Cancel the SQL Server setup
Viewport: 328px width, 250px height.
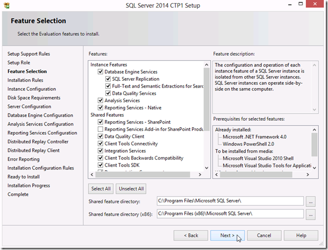pyautogui.click(x=264, y=235)
